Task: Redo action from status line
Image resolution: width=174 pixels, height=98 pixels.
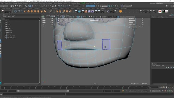Action: click(x=20, y=6)
